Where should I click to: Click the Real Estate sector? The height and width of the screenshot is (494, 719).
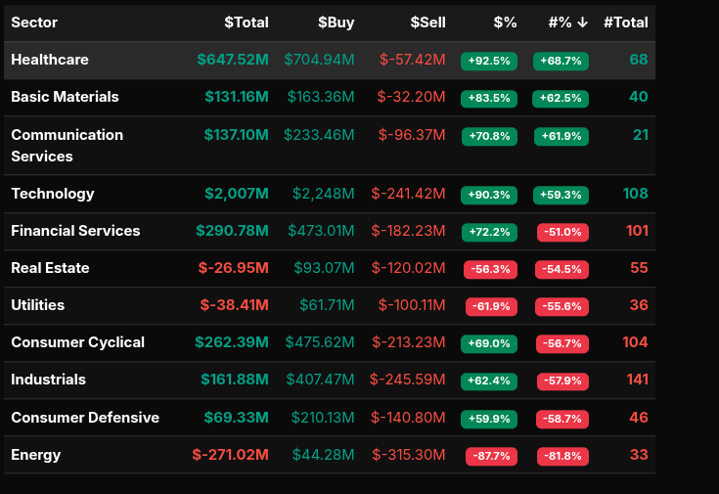point(50,268)
